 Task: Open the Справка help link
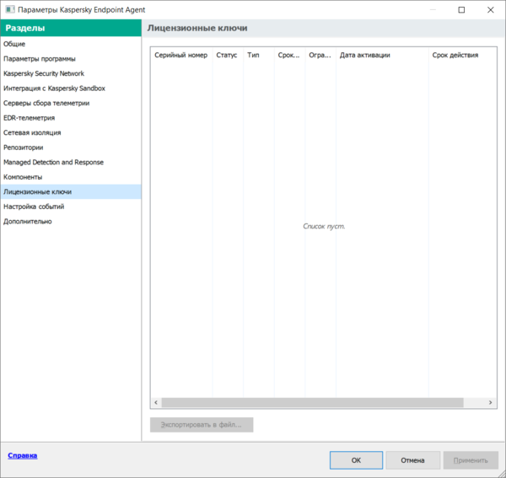click(x=22, y=455)
